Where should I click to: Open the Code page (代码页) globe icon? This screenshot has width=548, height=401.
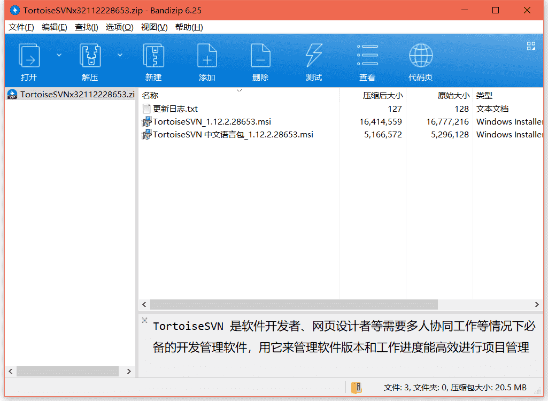coord(421,55)
